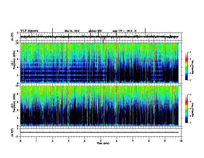Click the "Time (min)" x-axis label
The width and height of the screenshot is (204, 158).
(103, 143)
